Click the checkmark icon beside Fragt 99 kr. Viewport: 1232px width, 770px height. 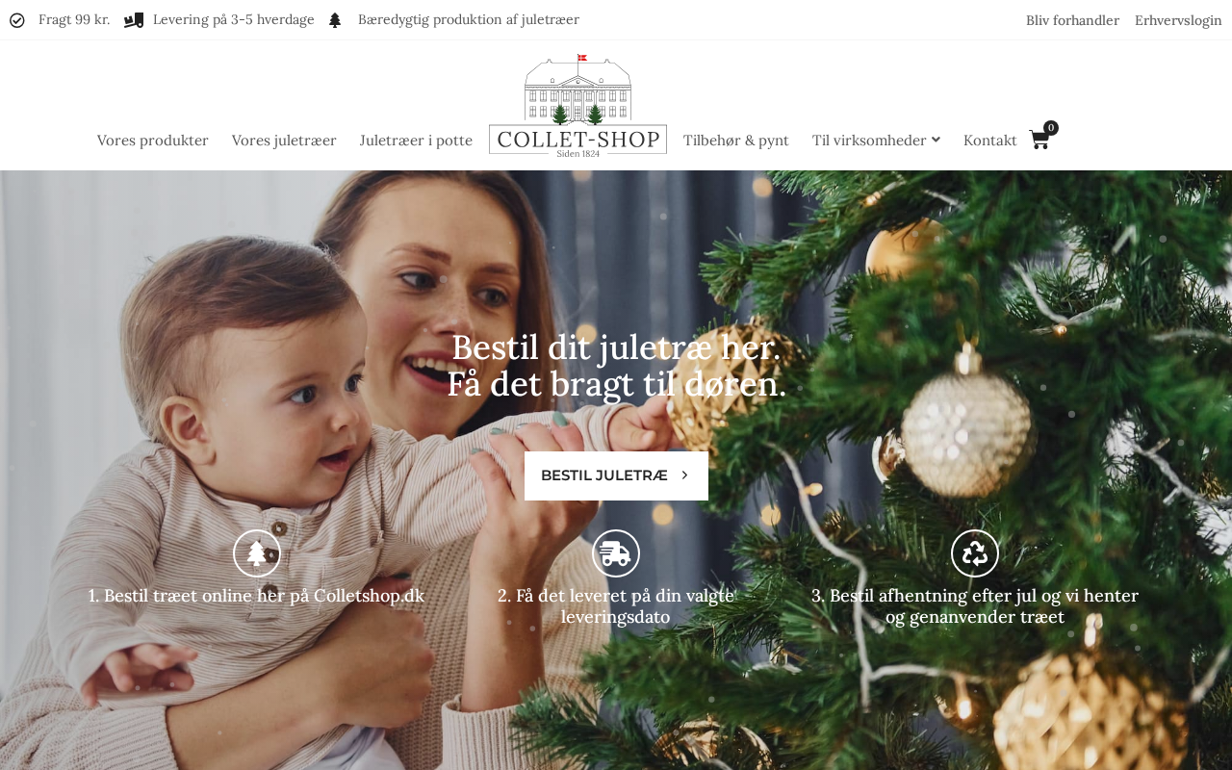point(17,20)
